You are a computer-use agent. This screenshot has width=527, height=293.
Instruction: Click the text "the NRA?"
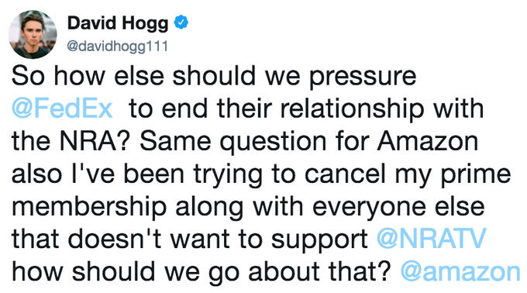(x=71, y=141)
